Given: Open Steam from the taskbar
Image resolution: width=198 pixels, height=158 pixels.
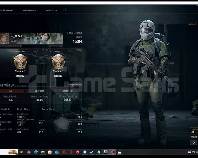Looking at the screenshot, I should tap(92, 152).
